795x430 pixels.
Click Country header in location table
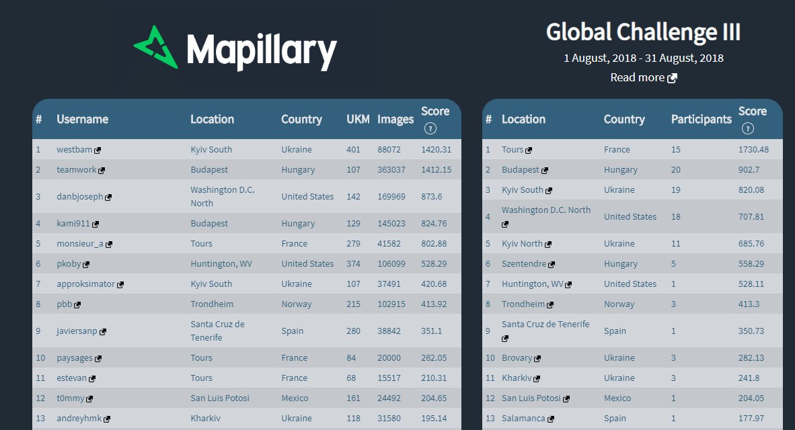(624, 119)
